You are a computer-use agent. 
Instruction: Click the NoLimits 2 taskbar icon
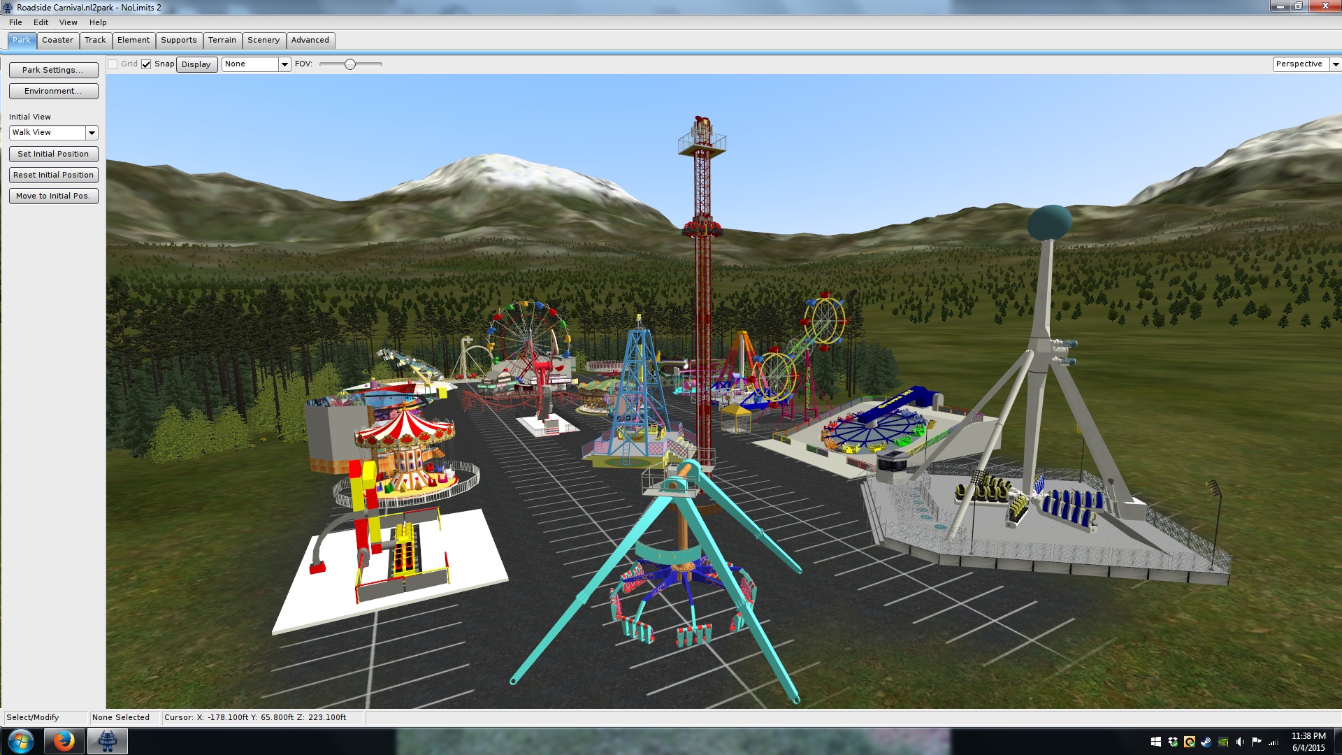coord(107,741)
